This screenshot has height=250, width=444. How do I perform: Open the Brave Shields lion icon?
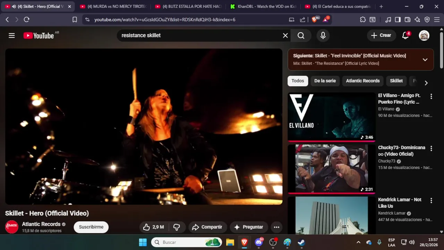pyautogui.click(x=315, y=20)
